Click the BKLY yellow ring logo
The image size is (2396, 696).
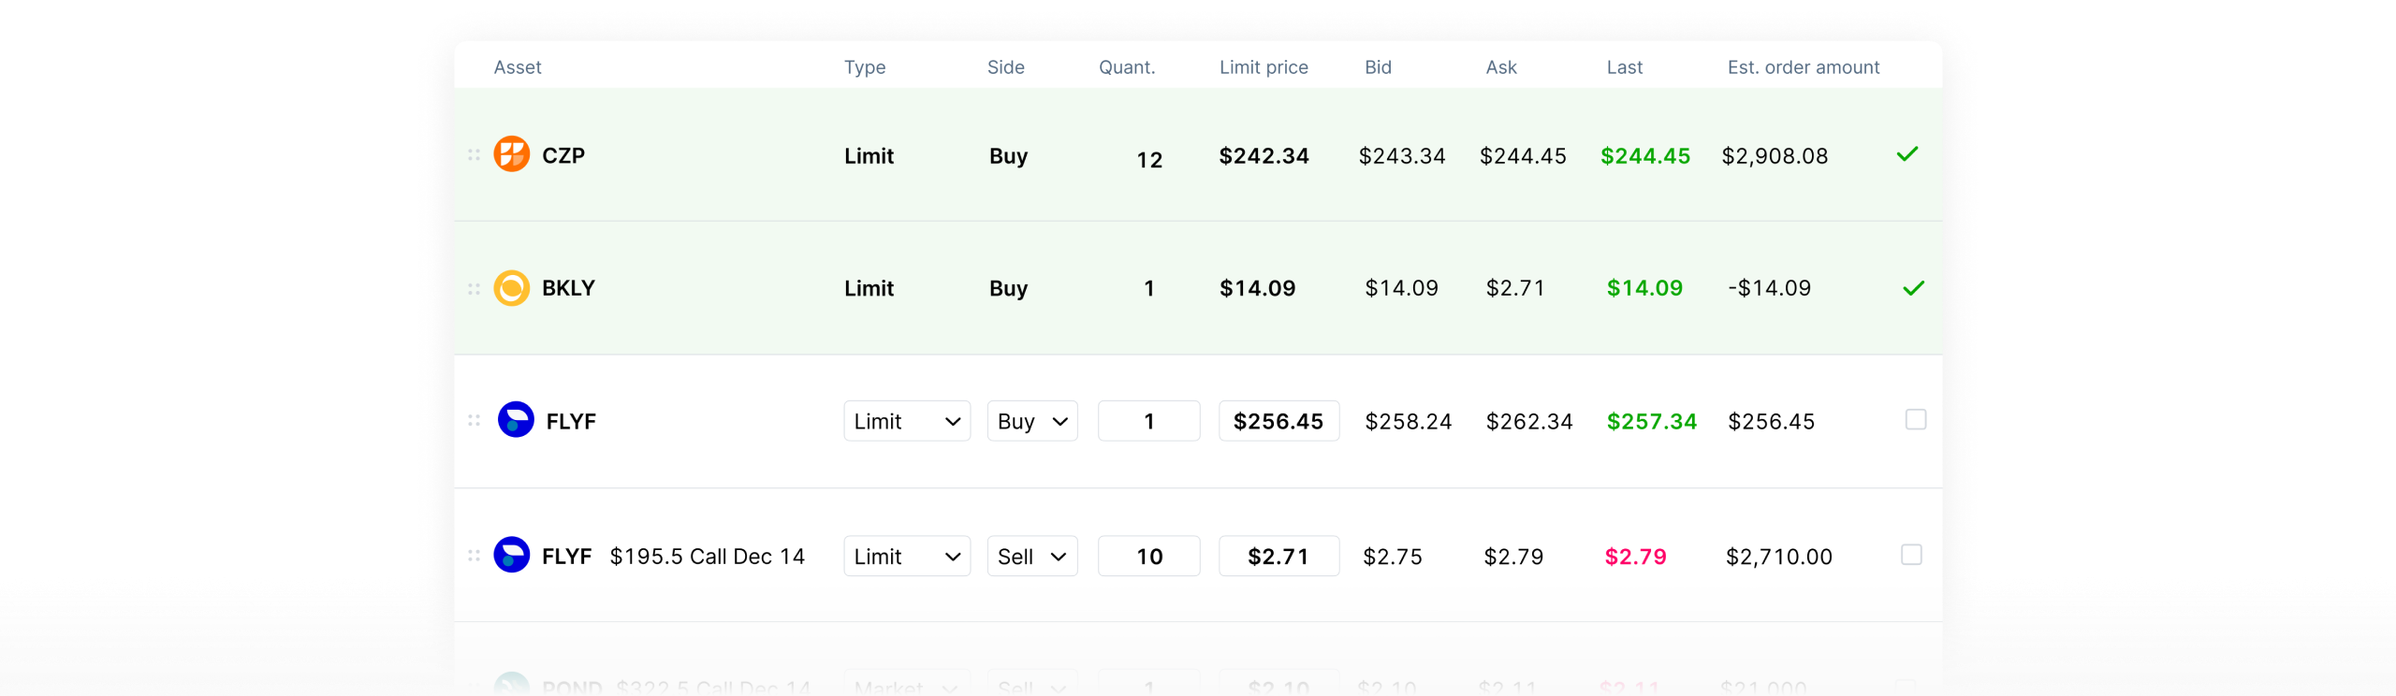pyautogui.click(x=511, y=288)
